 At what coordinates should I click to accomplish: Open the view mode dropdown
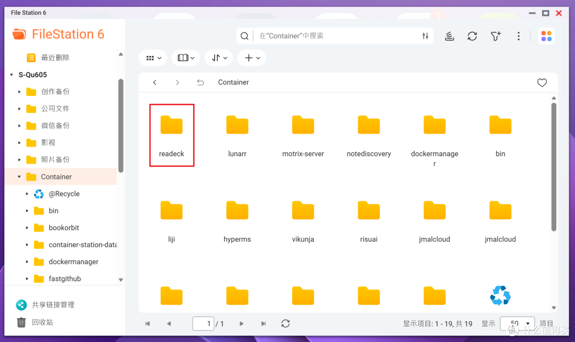click(153, 58)
